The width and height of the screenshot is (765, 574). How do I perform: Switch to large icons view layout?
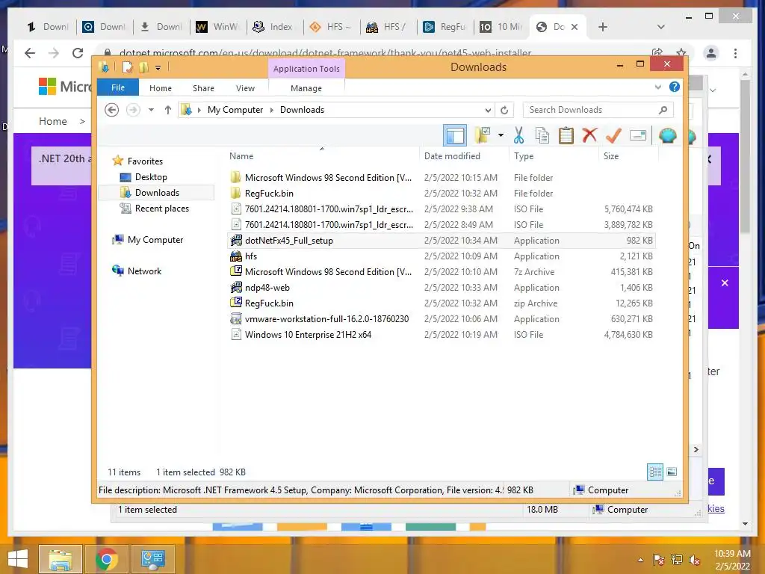pyautogui.click(x=672, y=472)
